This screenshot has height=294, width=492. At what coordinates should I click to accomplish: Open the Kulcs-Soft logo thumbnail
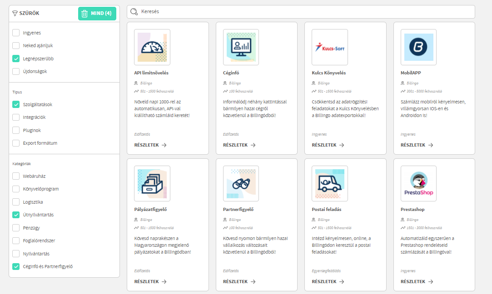[x=330, y=47]
